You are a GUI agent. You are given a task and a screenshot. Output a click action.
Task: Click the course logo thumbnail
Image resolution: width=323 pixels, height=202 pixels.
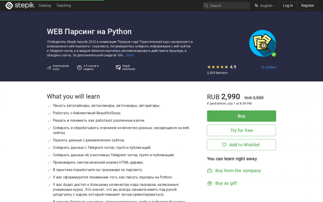(263, 43)
